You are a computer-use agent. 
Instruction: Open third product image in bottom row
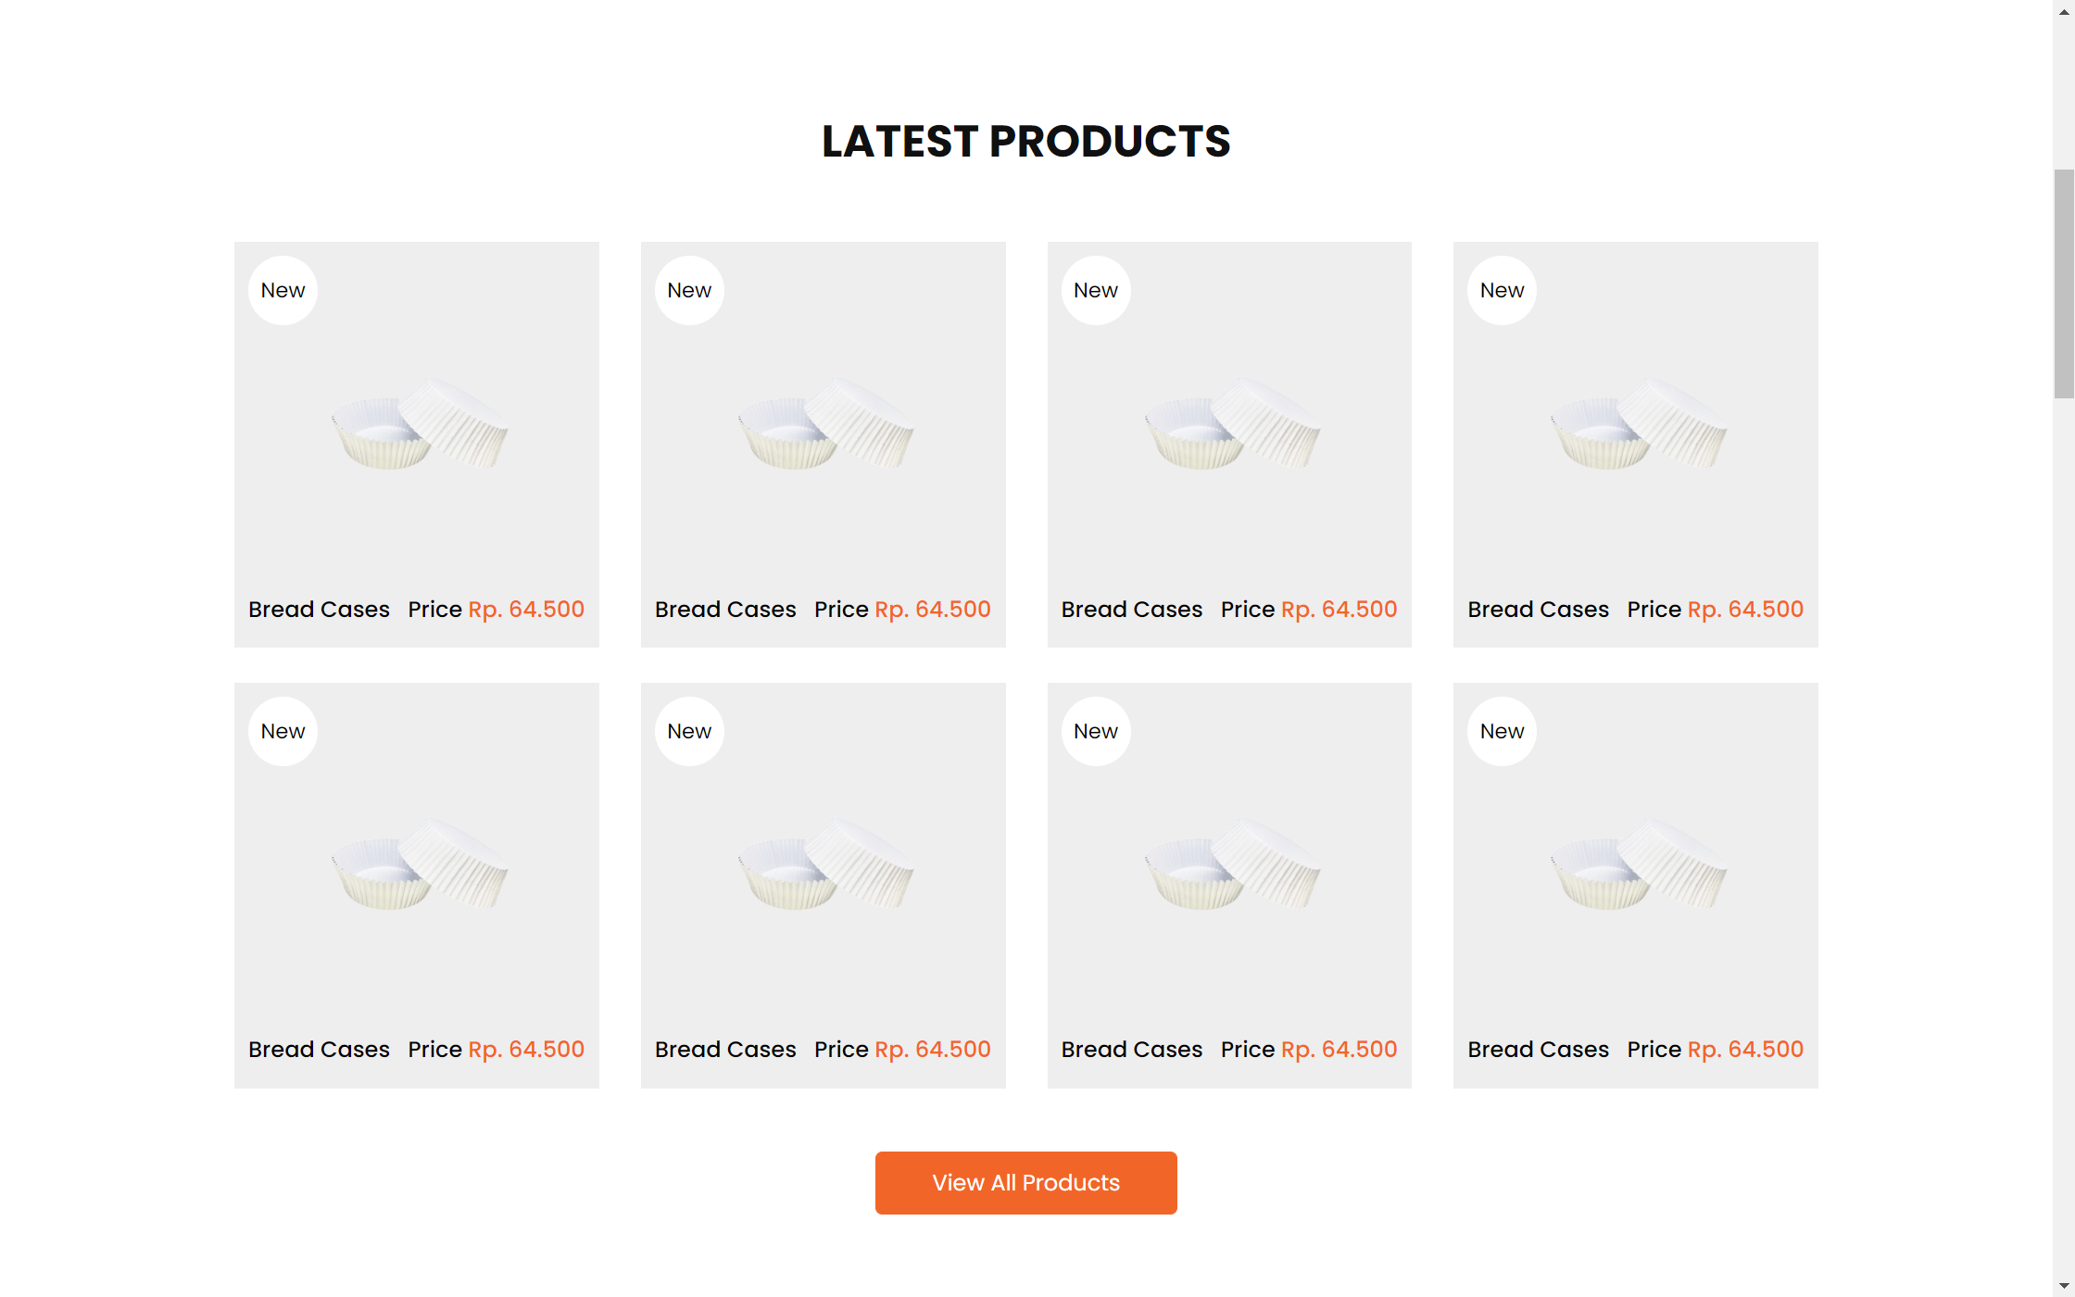tap(1231, 864)
